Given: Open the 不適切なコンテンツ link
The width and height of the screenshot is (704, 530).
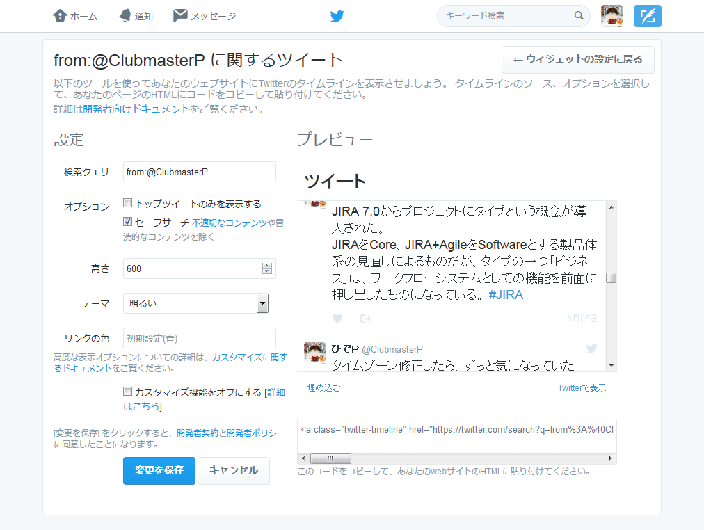Looking at the screenshot, I should [x=230, y=223].
